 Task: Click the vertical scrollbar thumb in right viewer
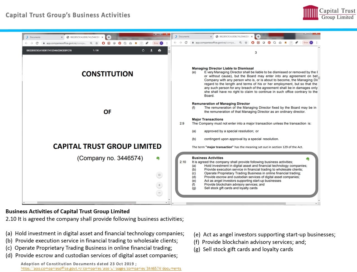[x=319, y=78]
